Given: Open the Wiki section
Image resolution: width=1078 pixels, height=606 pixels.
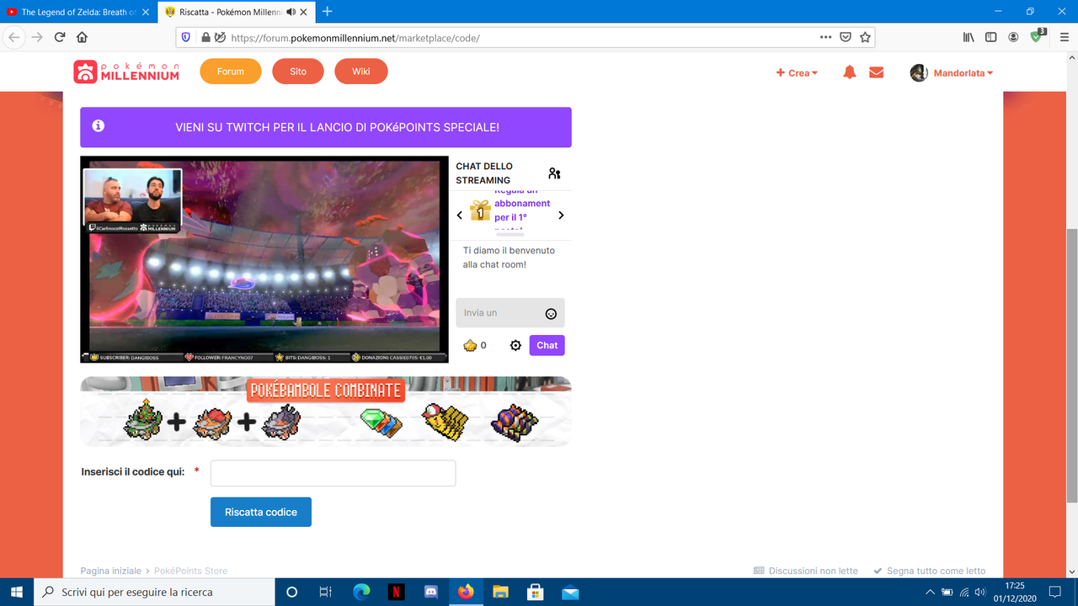Looking at the screenshot, I should 361,72.
